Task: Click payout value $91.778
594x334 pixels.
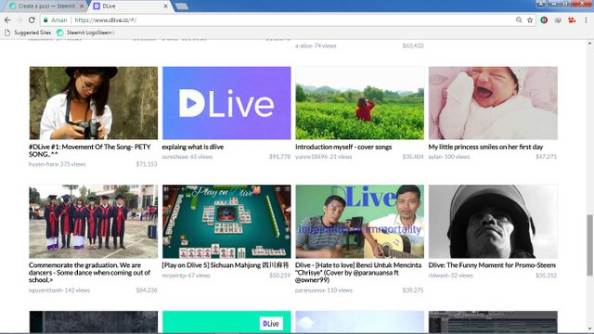Action: click(x=279, y=157)
